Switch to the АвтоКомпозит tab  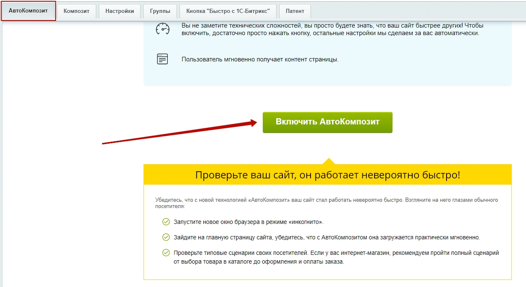click(28, 11)
